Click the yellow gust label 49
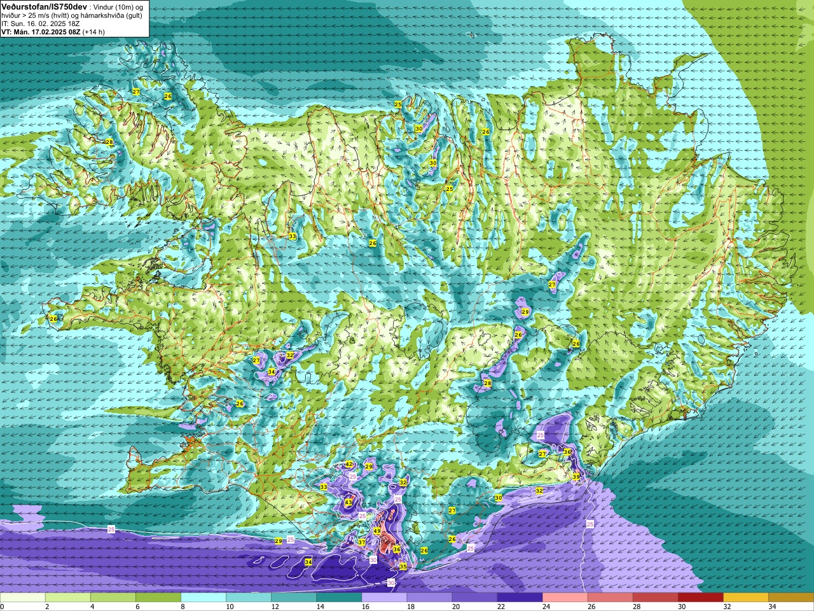Image resolution: width=814 pixels, height=611 pixels. [377, 531]
